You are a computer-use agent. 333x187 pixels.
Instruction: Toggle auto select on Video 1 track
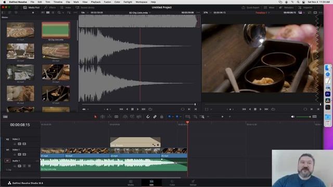pos(20,155)
